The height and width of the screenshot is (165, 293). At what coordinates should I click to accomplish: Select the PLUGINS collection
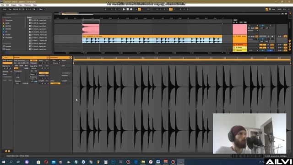coord(9,38)
